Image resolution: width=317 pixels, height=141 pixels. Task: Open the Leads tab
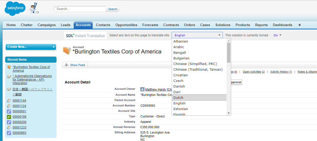coord(66,25)
